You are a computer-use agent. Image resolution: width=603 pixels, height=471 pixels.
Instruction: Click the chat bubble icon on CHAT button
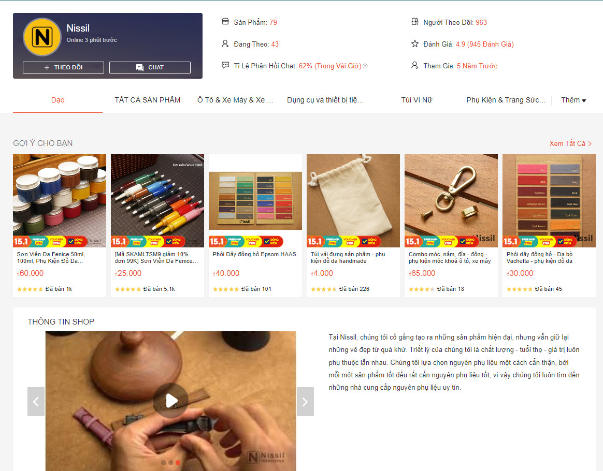pos(140,67)
